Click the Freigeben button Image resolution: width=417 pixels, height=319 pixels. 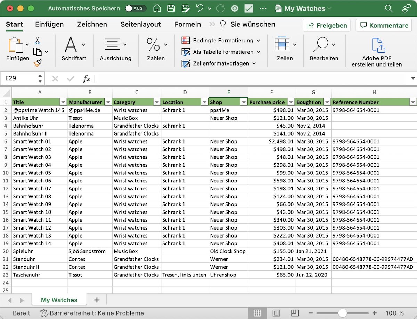pos(327,25)
